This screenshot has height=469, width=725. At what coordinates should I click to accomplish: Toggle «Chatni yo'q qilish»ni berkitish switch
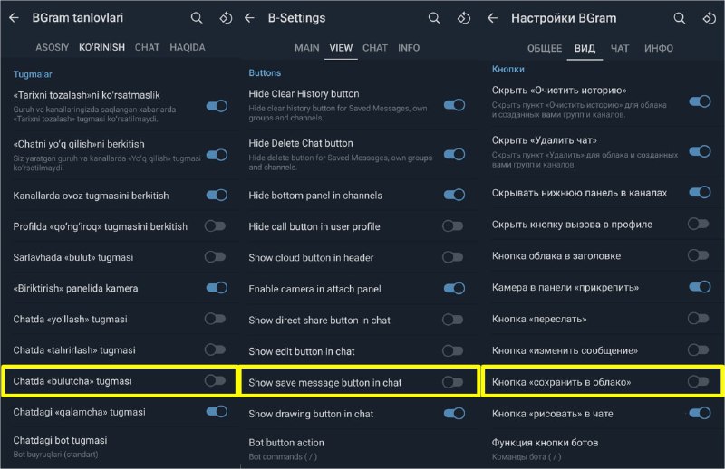(x=217, y=154)
